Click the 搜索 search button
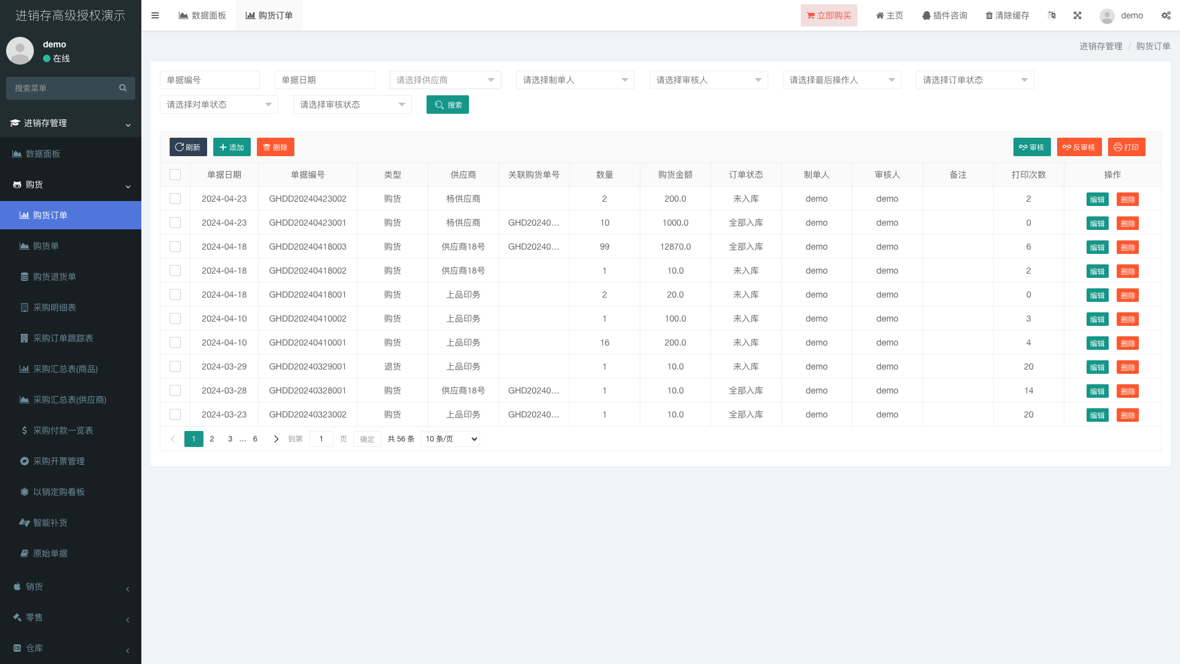This screenshot has height=664, width=1180. (x=447, y=105)
